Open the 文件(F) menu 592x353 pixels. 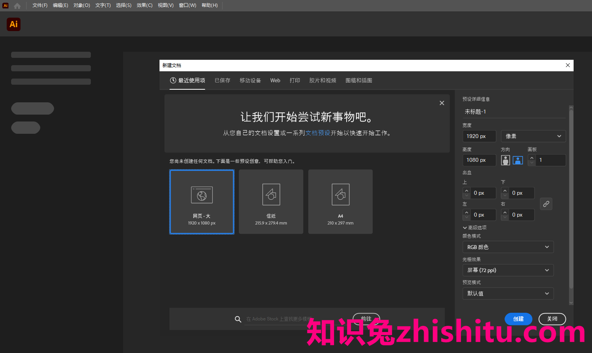point(40,5)
